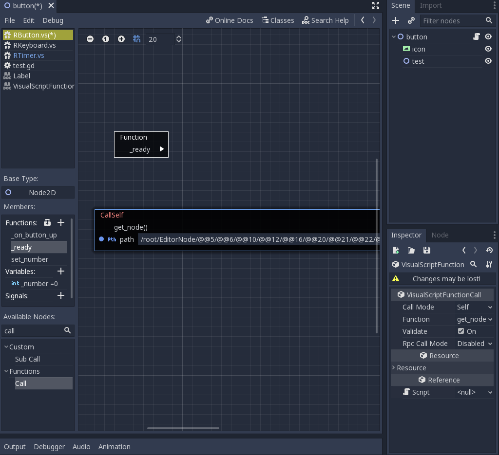Toggle visibility of the test node
The height and width of the screenshot is (455, 499).
[x=488, y=61]
